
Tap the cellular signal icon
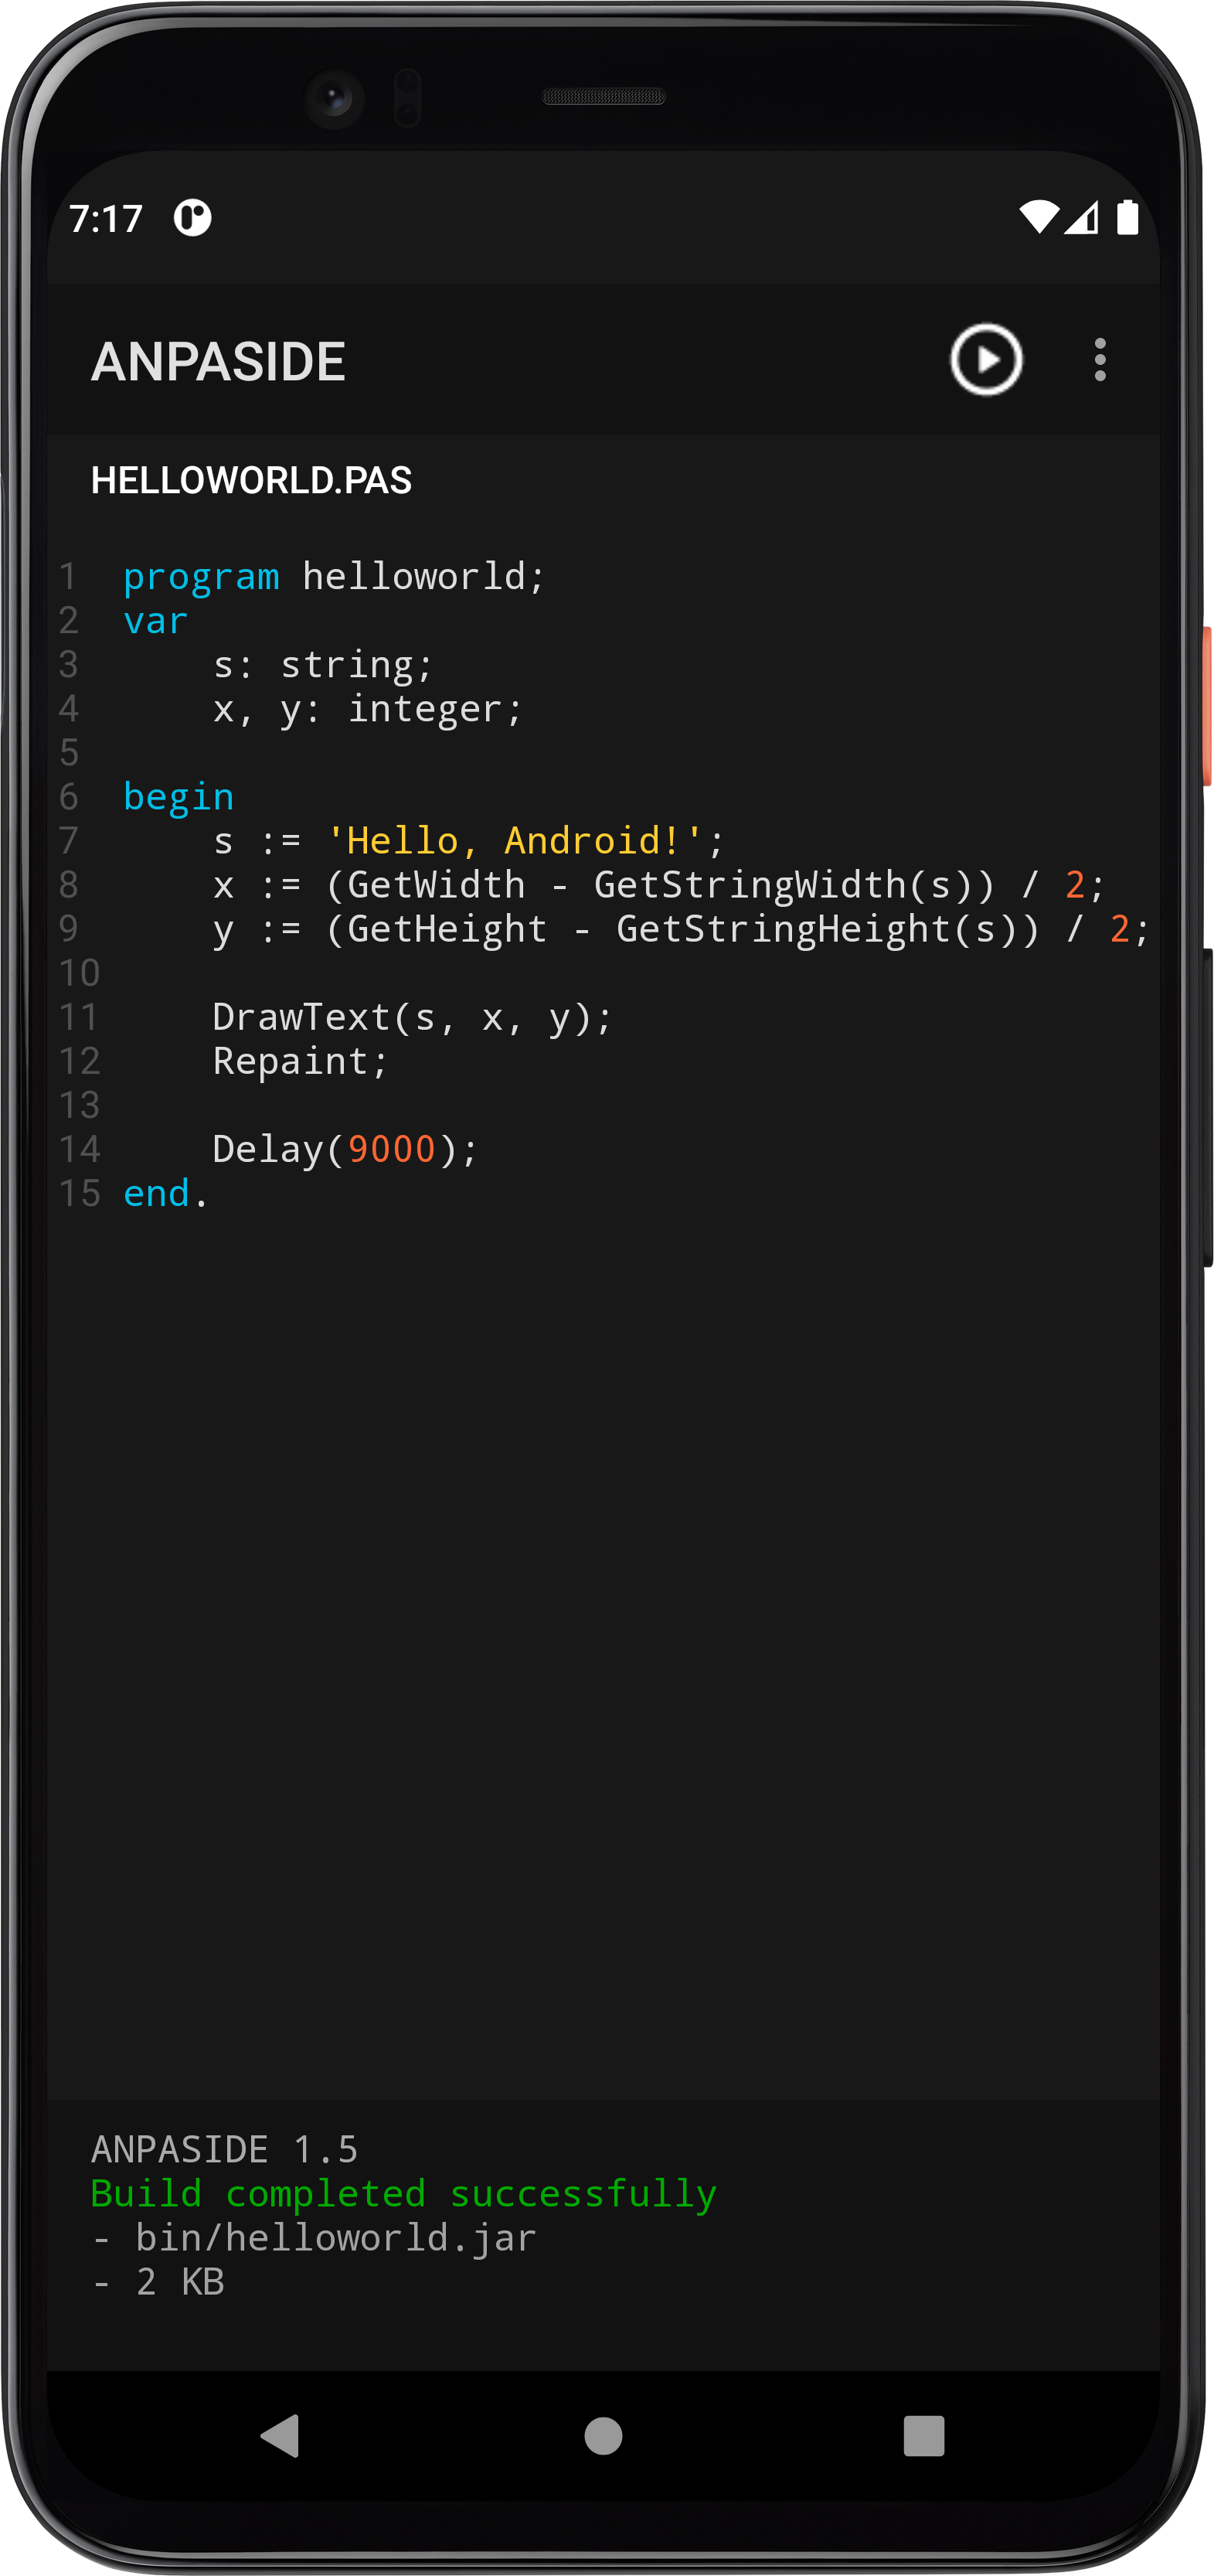(1082, 217)
